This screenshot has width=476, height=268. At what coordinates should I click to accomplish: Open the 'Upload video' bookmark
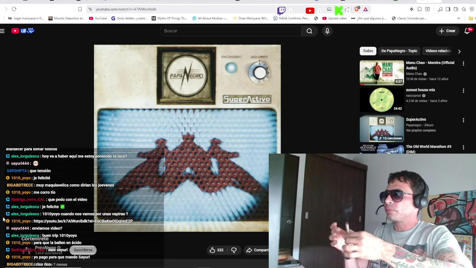click(x=335, y=18)
